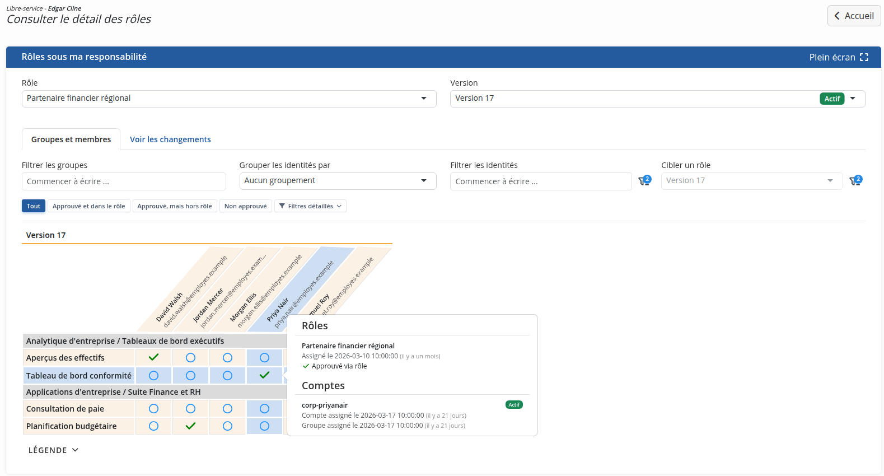Screen dimensions: 884x476
Task: Expand the LÉGENDE section
Action: click(54, 450)
